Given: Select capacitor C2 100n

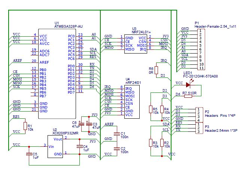Looking at the screenshot, I should coord(115,149).
